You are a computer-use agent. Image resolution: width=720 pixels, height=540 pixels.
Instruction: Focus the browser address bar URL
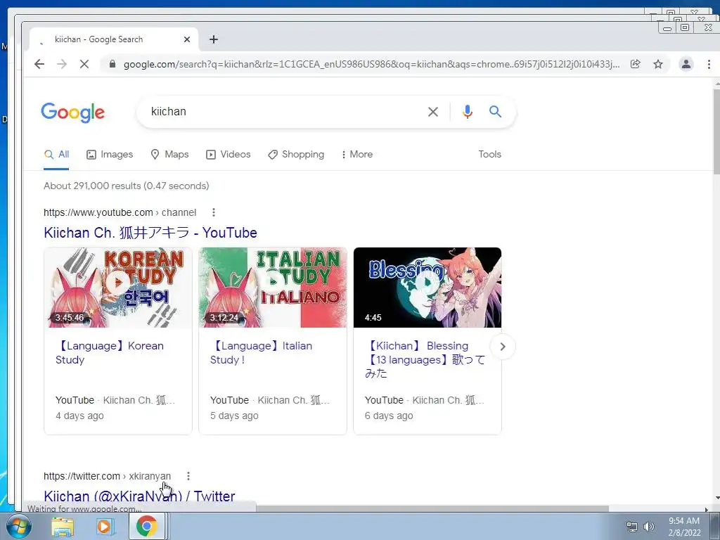click(x=371, y=64)
